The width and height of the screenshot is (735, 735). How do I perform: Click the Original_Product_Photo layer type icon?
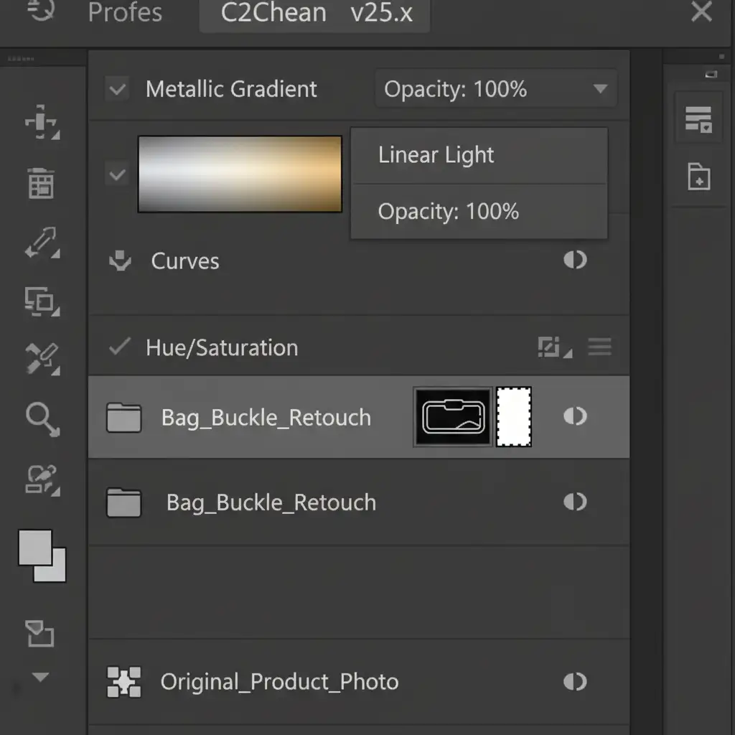coord(123,682)
